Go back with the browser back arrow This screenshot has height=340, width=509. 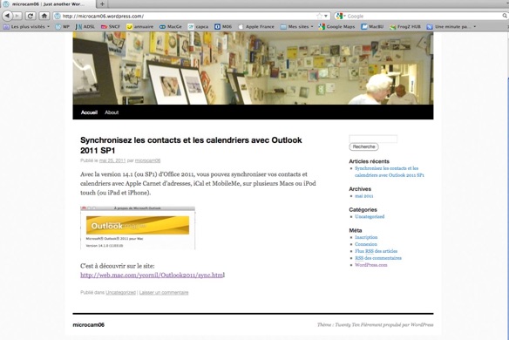[8, 16]
